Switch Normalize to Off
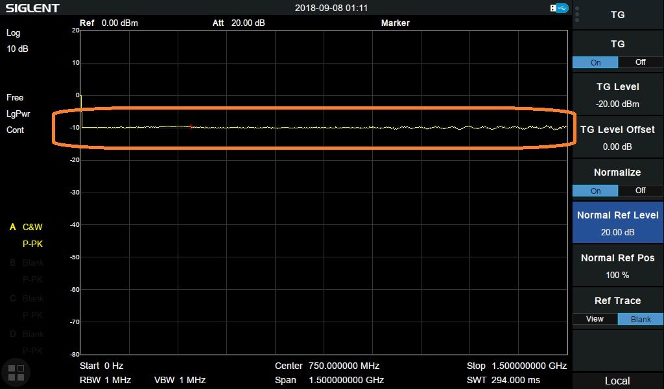The width and height of the screenshot is (664, 389). (640, 191)
